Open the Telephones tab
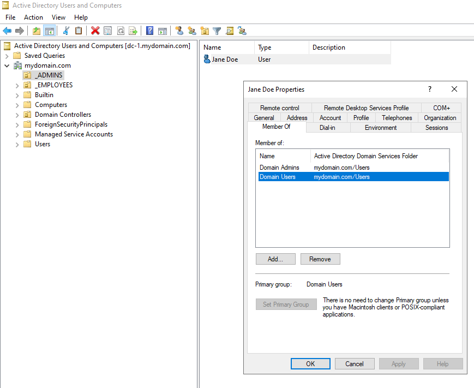The width and height of the screenshot is (474, 388). click(397, 118)
